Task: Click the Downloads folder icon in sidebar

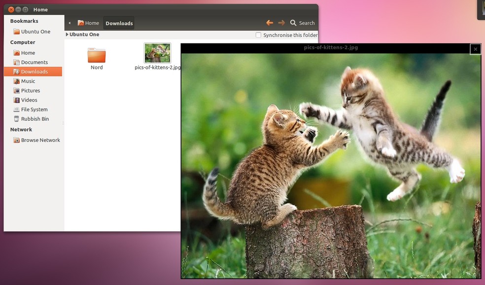Action: tap(16, 71)
